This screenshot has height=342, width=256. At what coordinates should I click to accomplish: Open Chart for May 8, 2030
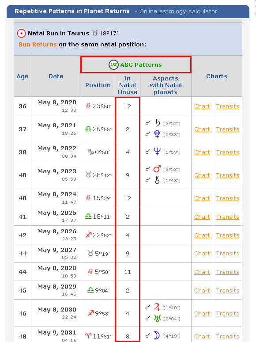(x=202, y=313)
